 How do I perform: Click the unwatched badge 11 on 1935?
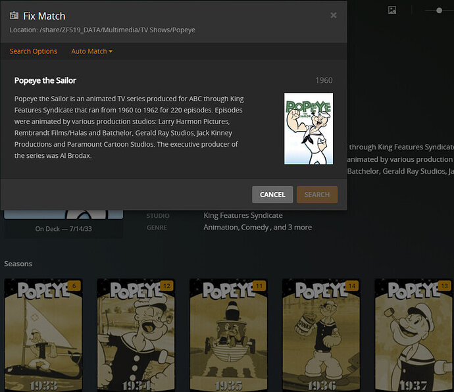(x=259, y=285)
